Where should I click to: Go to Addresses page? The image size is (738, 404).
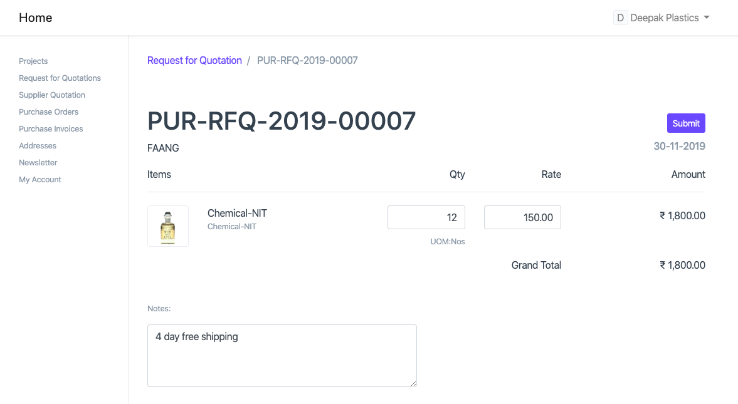click(x=38, y=145)
